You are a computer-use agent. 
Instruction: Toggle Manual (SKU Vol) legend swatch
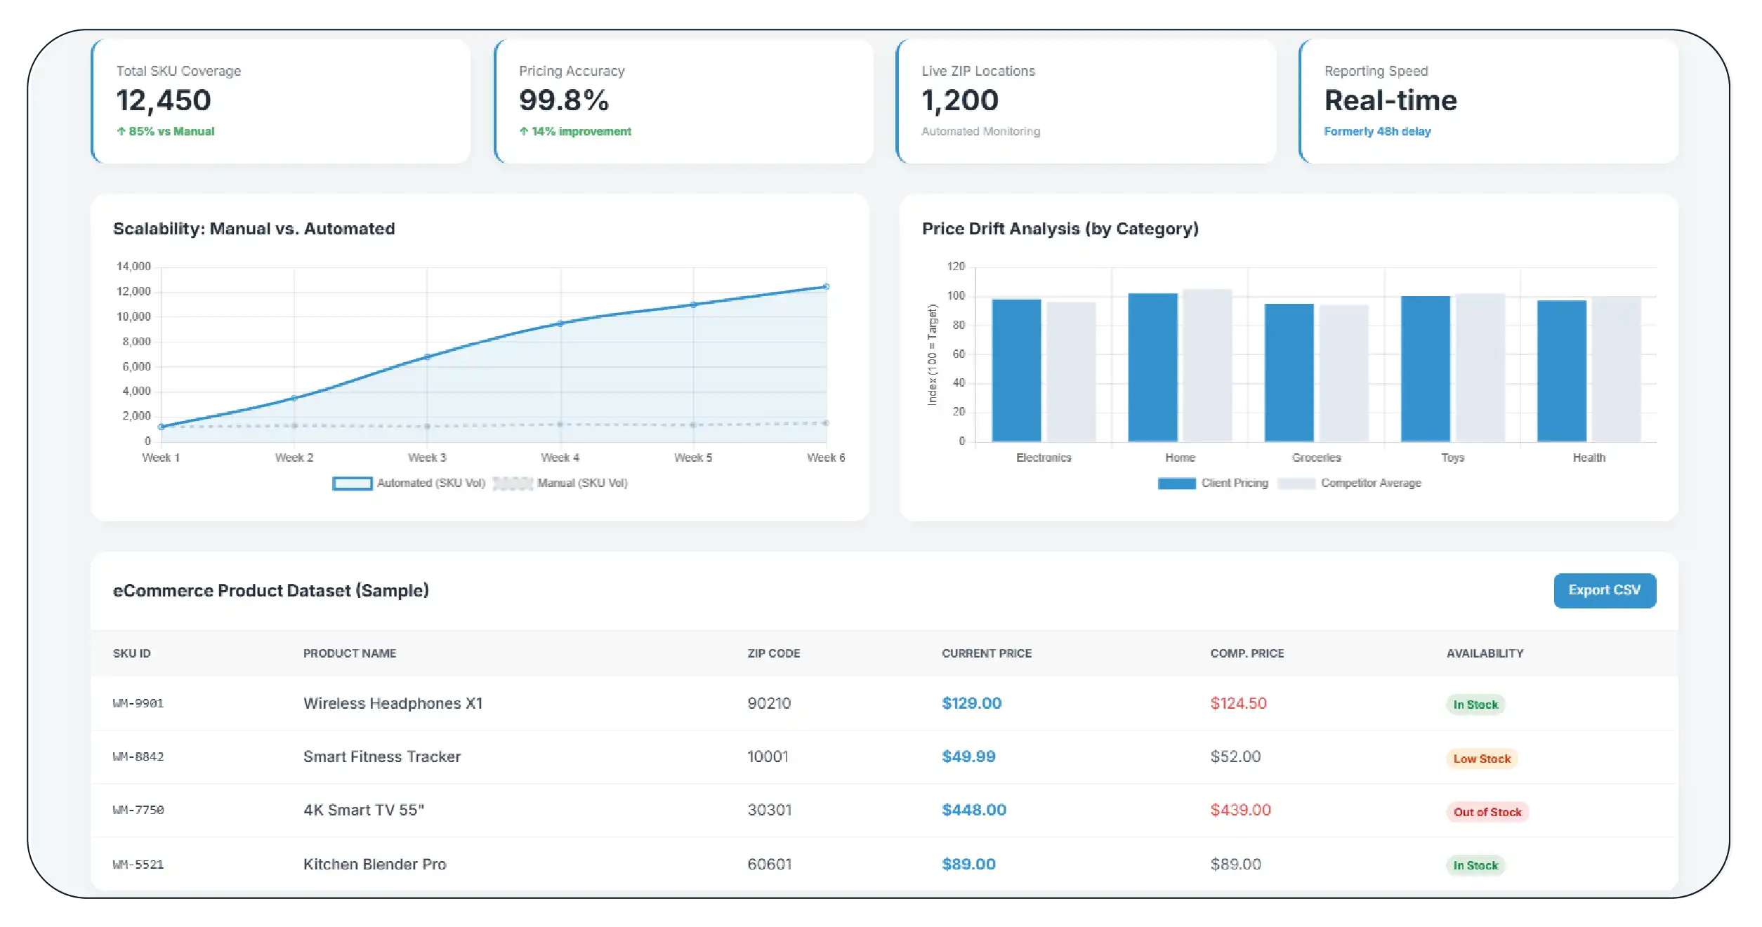click(513, 483)
